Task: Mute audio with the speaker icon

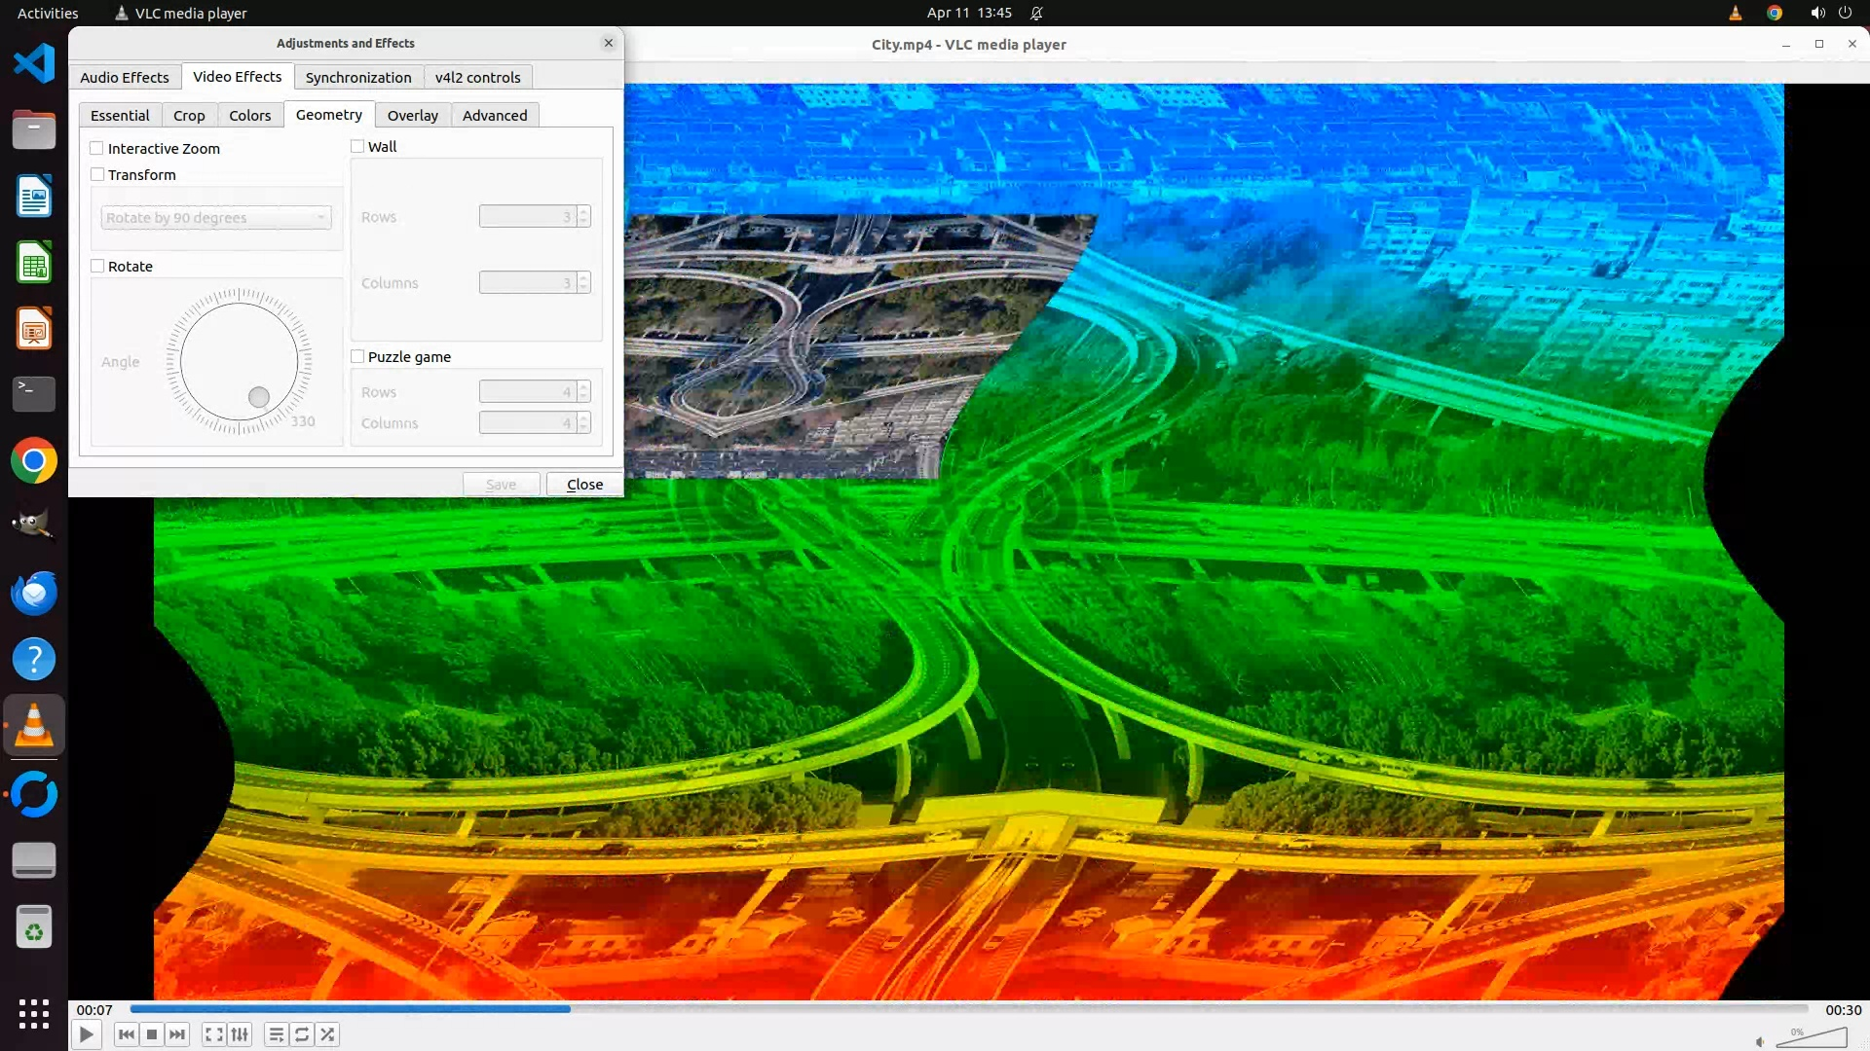Action: coord(1760,1042)
